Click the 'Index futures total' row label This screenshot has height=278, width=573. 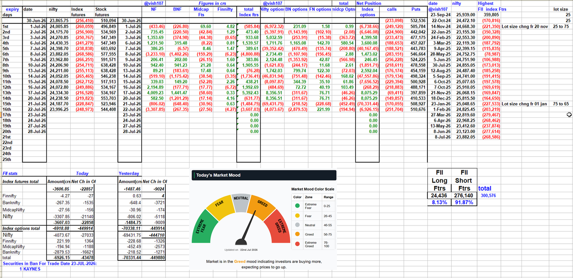coord(21,182)
